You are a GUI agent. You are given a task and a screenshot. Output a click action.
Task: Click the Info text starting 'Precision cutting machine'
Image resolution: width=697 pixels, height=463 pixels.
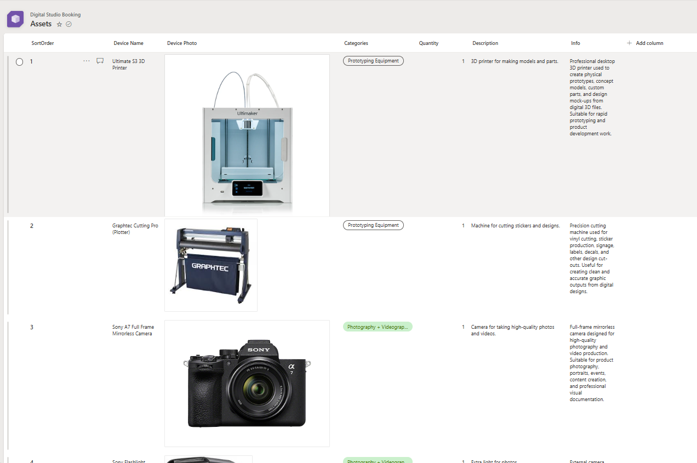(x=592, y=259)
